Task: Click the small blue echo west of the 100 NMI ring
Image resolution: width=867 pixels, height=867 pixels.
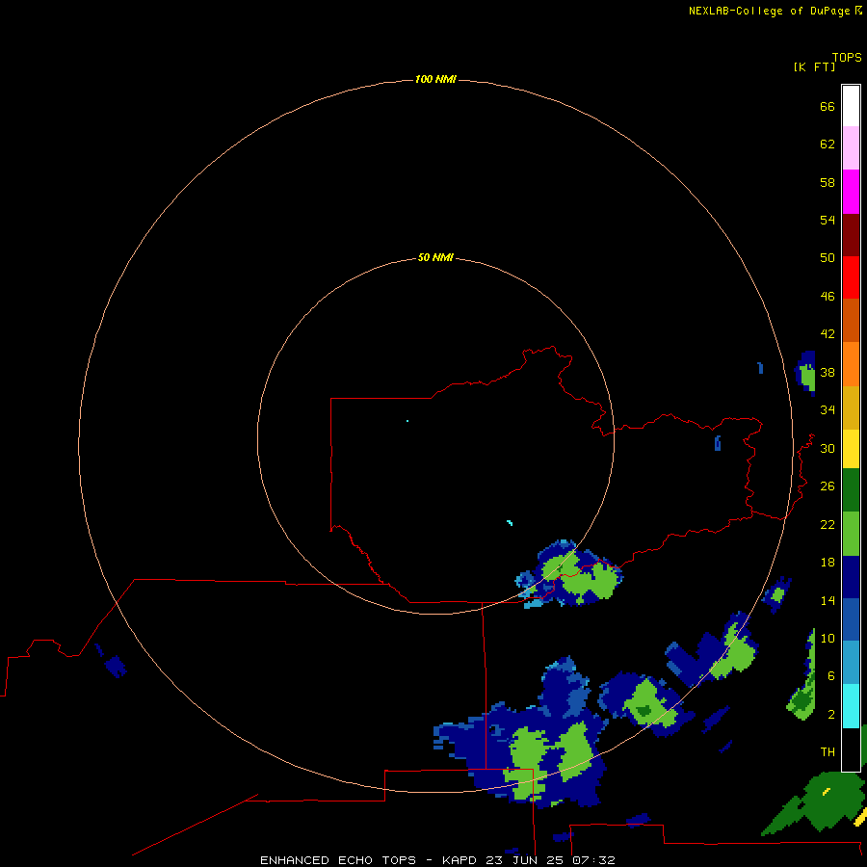Action: pyautogui.click(x=116, y=666)
